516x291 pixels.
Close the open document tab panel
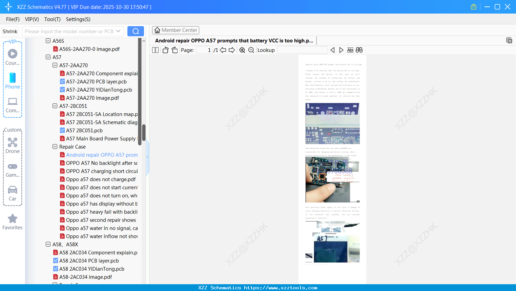click(x=509, y=40)
